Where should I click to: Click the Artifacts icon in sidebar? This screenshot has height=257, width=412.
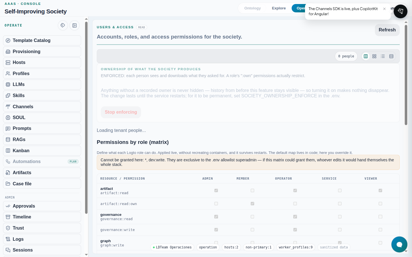coord(8,173)
